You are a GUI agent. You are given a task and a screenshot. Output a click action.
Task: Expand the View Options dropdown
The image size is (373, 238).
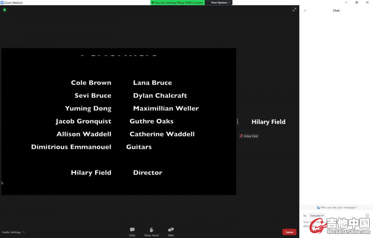point(220,2)
